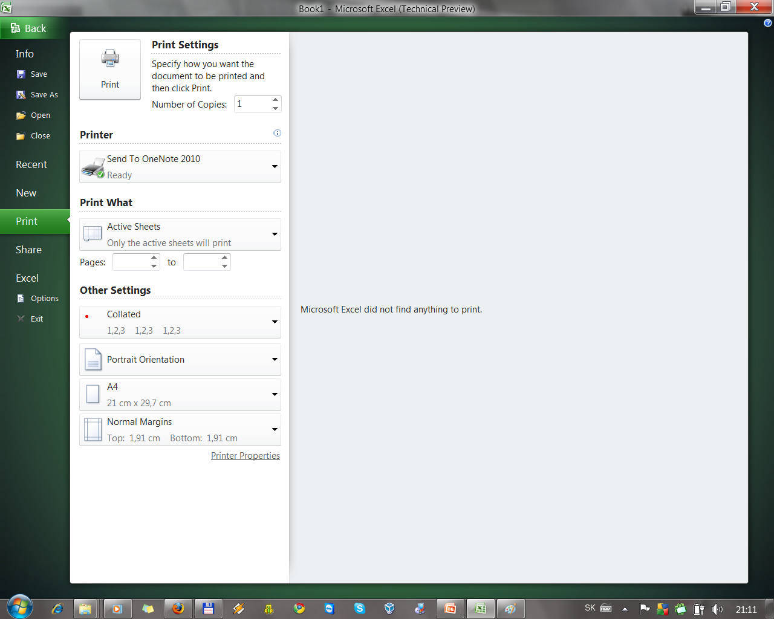Open the Printer Properties link
This screenshot has width=774, height=619.
point(246,456)
